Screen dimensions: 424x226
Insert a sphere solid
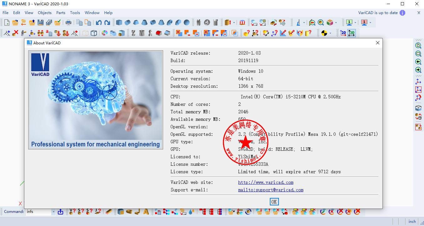(187, 22)
